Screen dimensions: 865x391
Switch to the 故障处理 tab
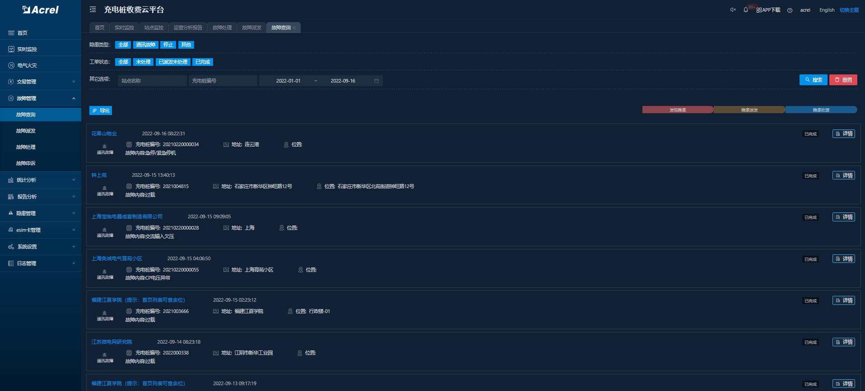coord(222,28)
